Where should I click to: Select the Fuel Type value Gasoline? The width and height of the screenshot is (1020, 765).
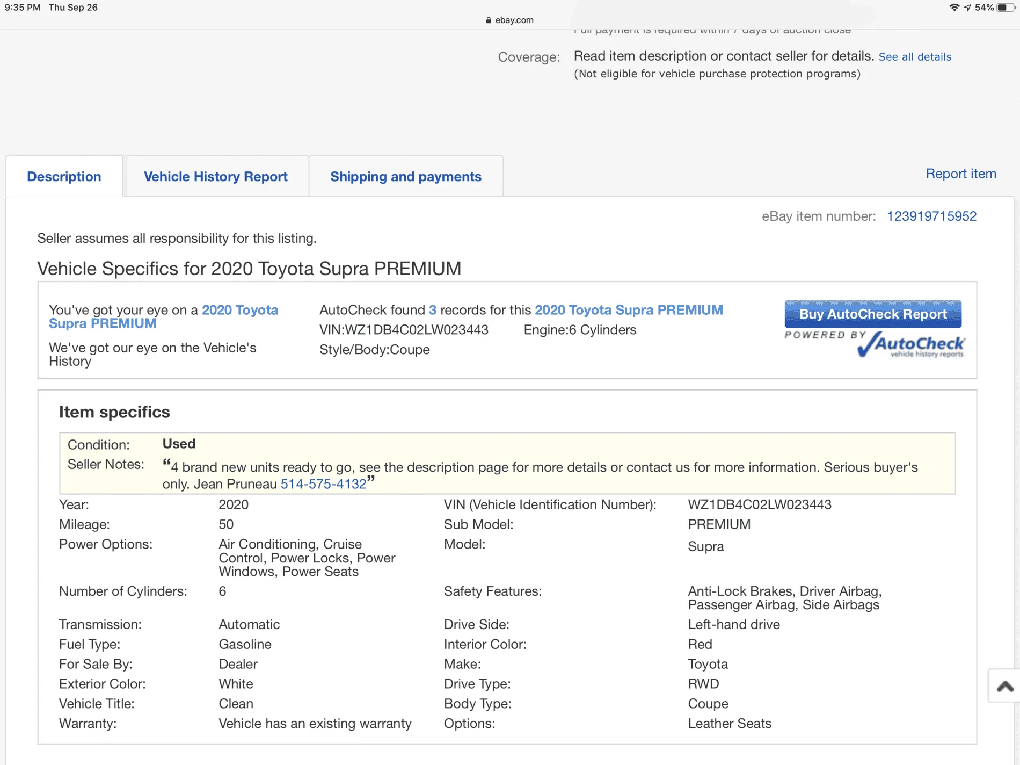tap(245, 644)
